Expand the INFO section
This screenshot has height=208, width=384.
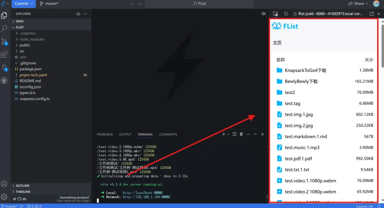(x=20, y=21)
